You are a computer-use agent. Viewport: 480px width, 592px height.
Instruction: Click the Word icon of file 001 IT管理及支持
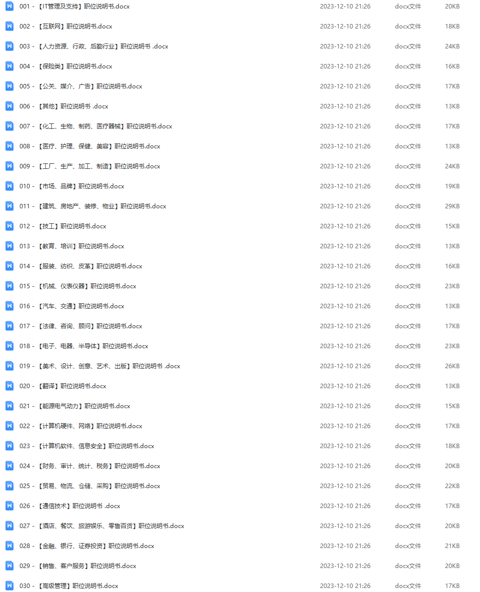[x=9, y=6]
